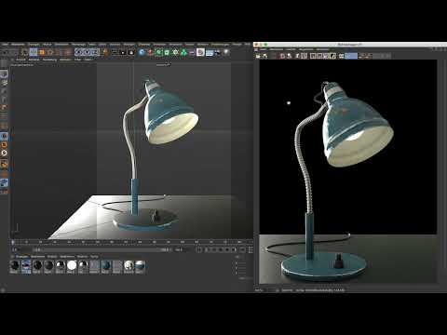The height and width of the screenshot is (335, 447).
Task: Open the red spline pen tool
Action: (x=150, y=52)
